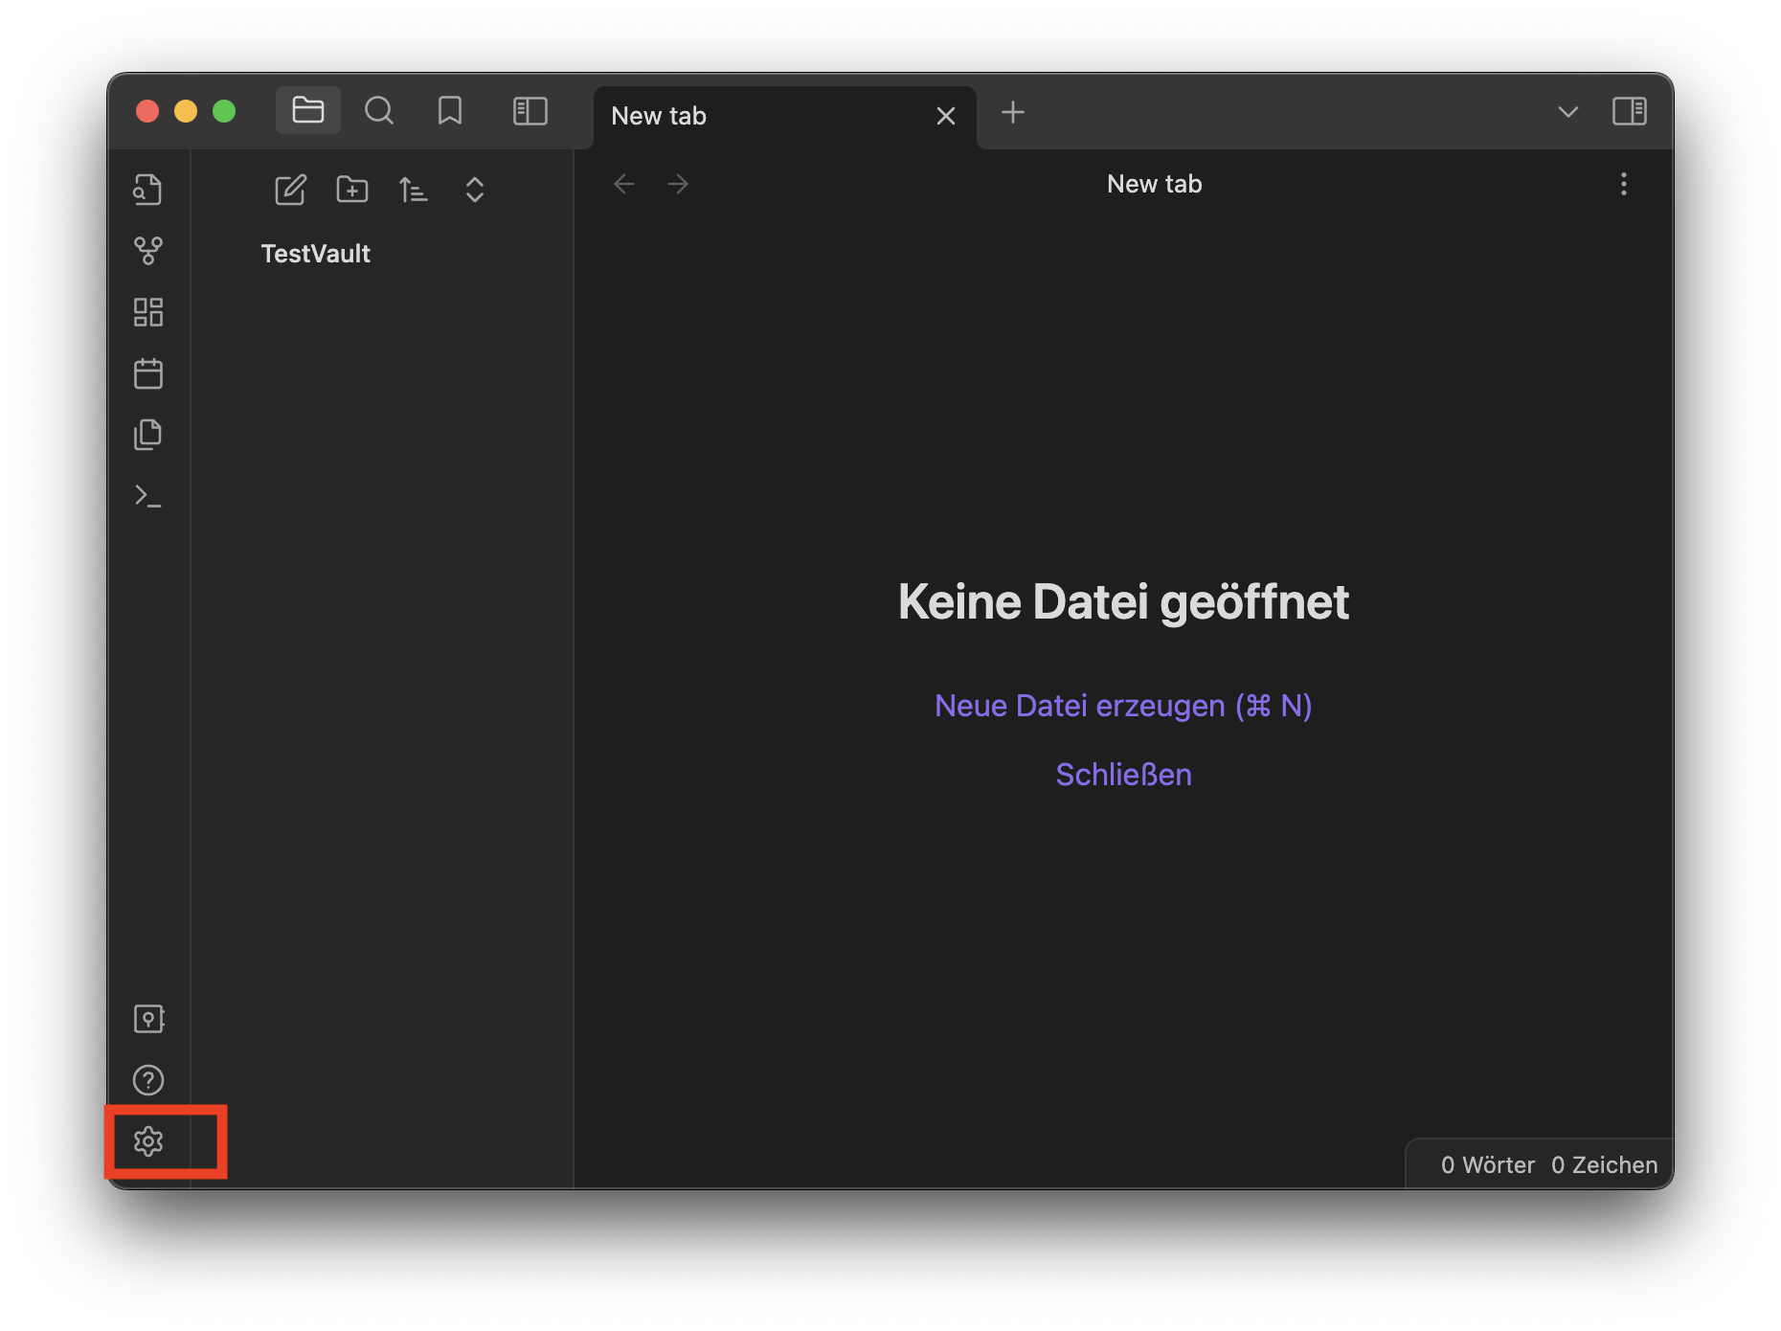Create a new note in file explorer

(290, 190)
